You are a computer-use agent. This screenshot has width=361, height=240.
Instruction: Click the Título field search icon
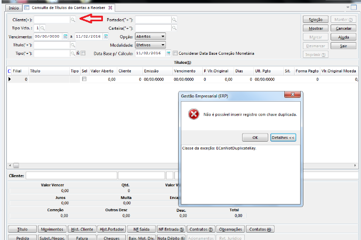click(73, 45)
